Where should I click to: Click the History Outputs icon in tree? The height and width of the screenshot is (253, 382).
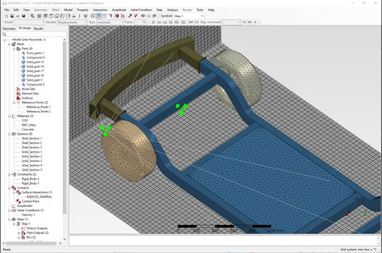tap(23, 228)
